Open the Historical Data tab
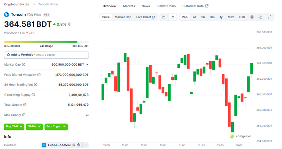The height and width of the screenshot is (149, 282). 195,6
